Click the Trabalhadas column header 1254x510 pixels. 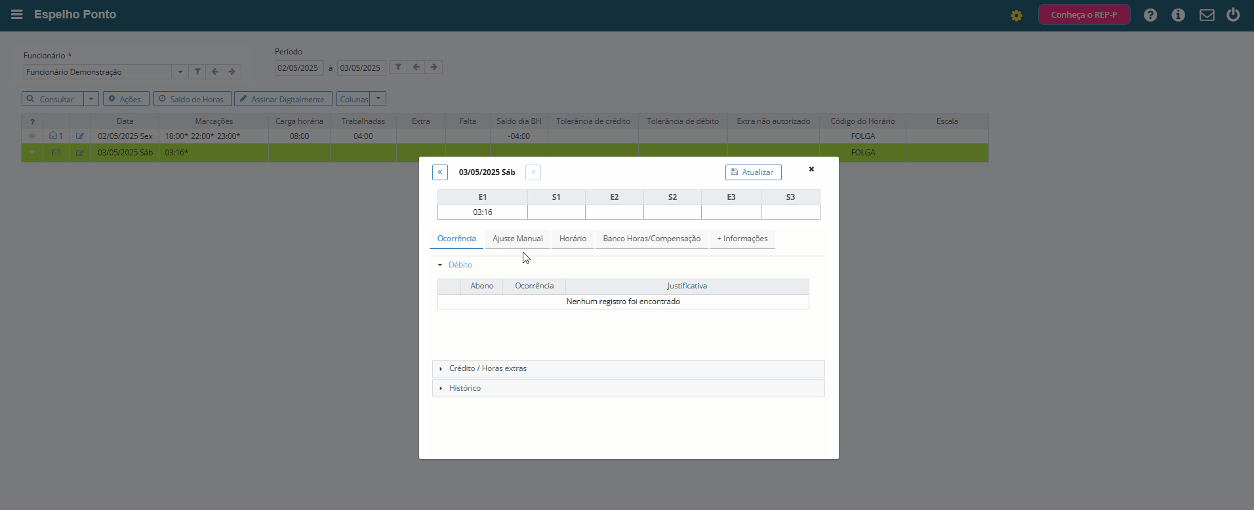pyautogui.click(x=363, y=121)
